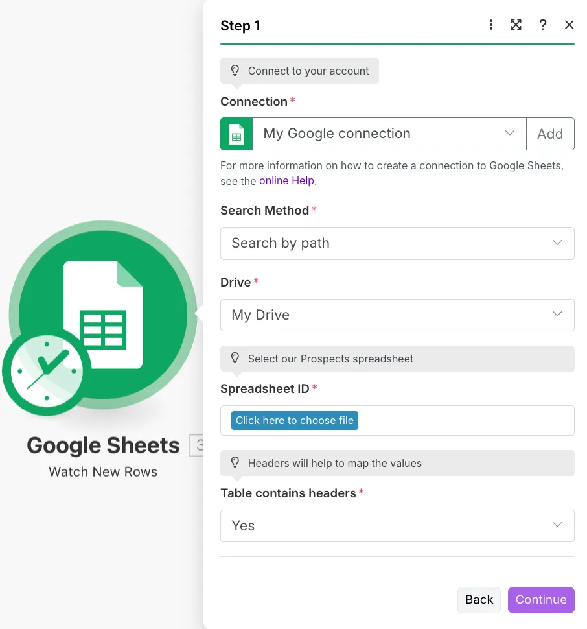The width and height of the screenshot is (587, 629).
Task: Click here to choose file button
Action: [295, 420]
